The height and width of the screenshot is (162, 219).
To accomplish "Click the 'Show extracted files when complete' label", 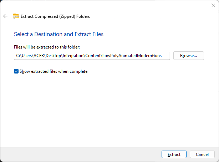I will (x=54, y=71).
